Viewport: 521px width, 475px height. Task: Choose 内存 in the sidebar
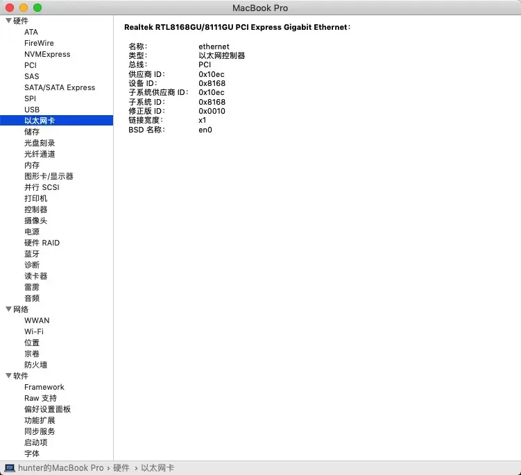pos(32,165)
